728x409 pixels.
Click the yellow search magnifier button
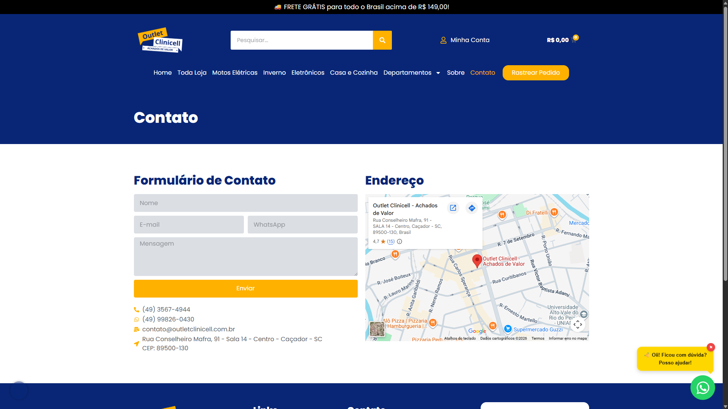tap(382, 40)
